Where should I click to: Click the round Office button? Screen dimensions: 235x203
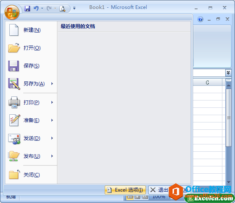12,13
